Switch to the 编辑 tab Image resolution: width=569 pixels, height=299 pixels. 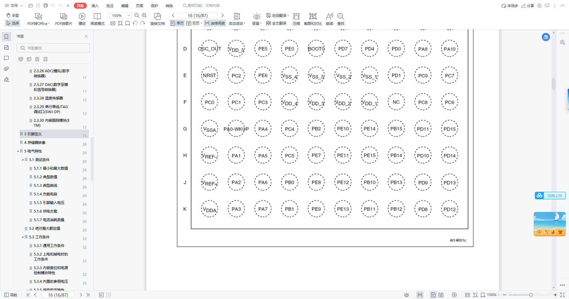(124, 6)
